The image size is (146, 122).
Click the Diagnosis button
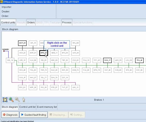pos(10,115)
